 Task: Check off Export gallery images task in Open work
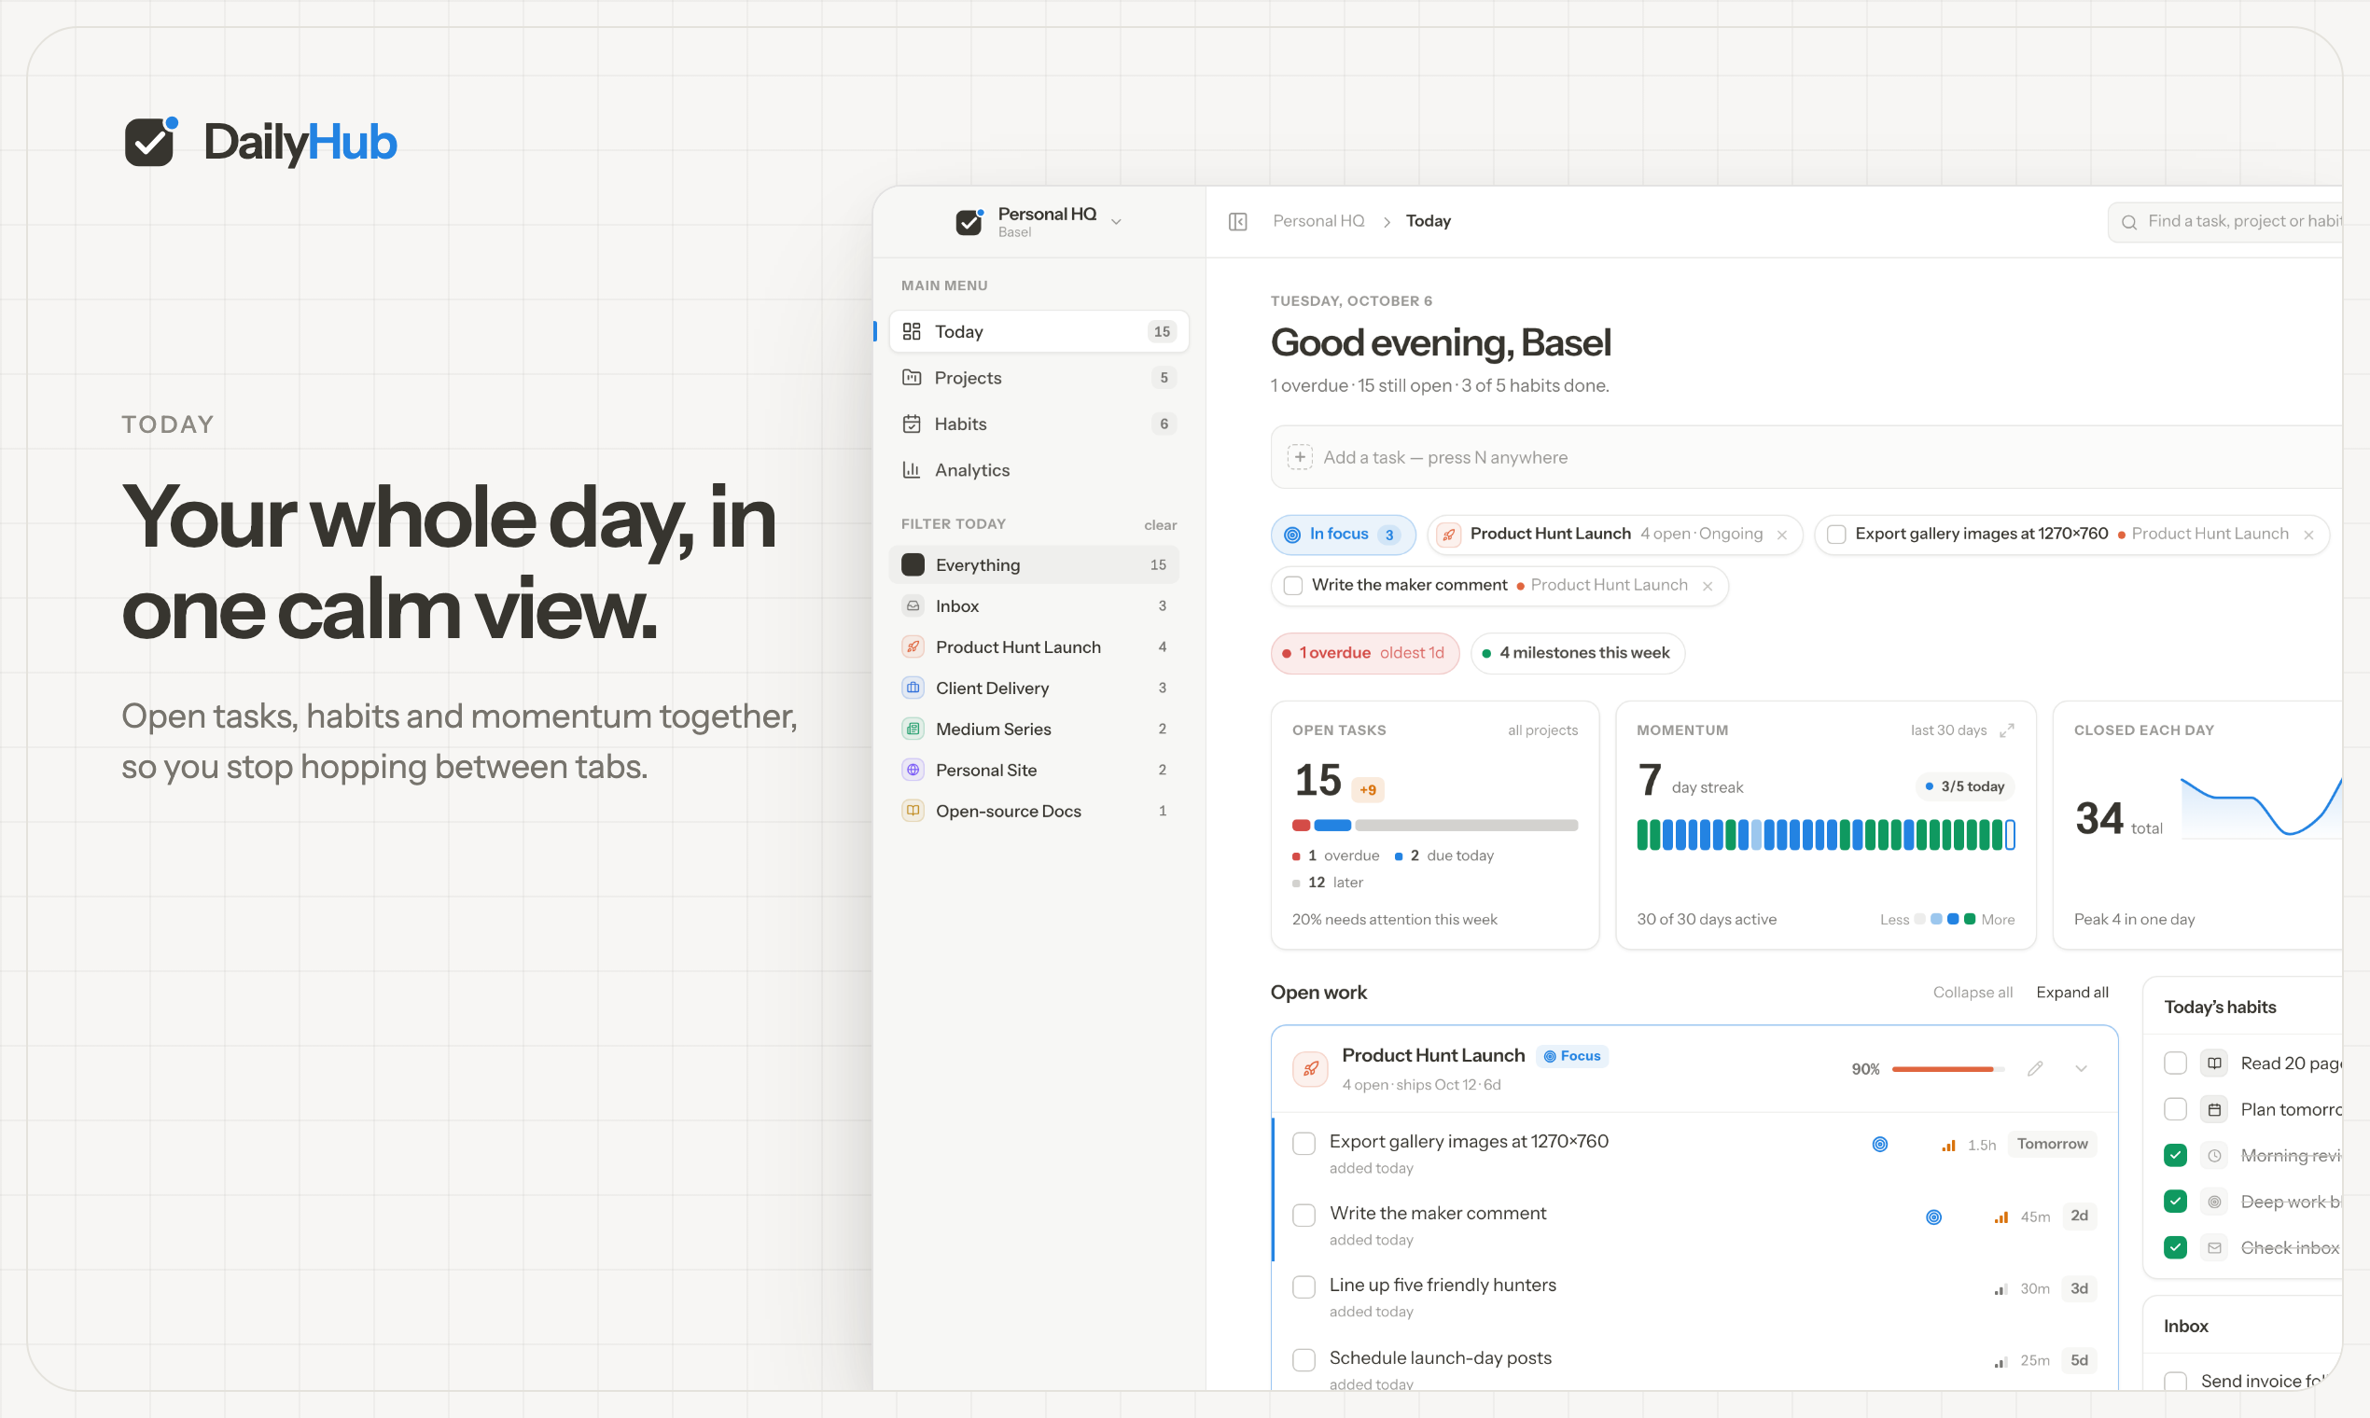click(x=1303, y=1144)
